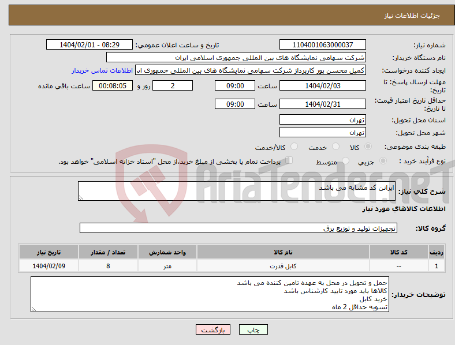Image resolution: width=455 pixels, height=345 pixels.
Task: Click the price validity date 1404/02/31
Action: point(322,104)
